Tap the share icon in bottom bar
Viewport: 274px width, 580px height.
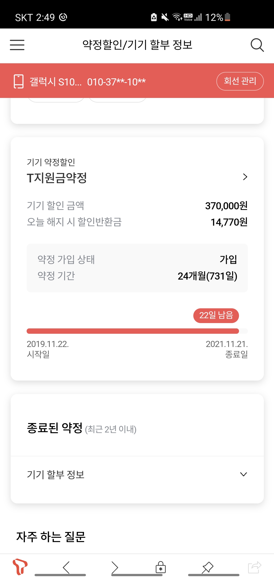(x=254, y=567)
